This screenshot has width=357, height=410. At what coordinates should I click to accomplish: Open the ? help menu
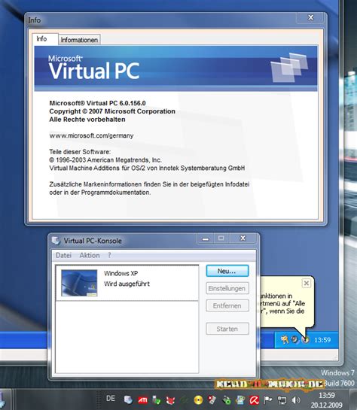(109, 255)
